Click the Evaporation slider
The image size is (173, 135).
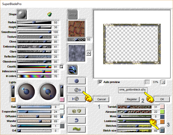(34, 112)
